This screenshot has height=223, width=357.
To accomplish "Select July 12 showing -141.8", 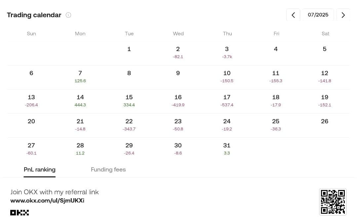I will click(325, 77).
